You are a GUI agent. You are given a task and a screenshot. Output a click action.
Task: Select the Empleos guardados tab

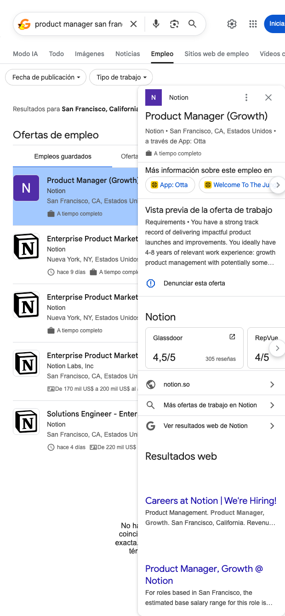coord(63,156)
